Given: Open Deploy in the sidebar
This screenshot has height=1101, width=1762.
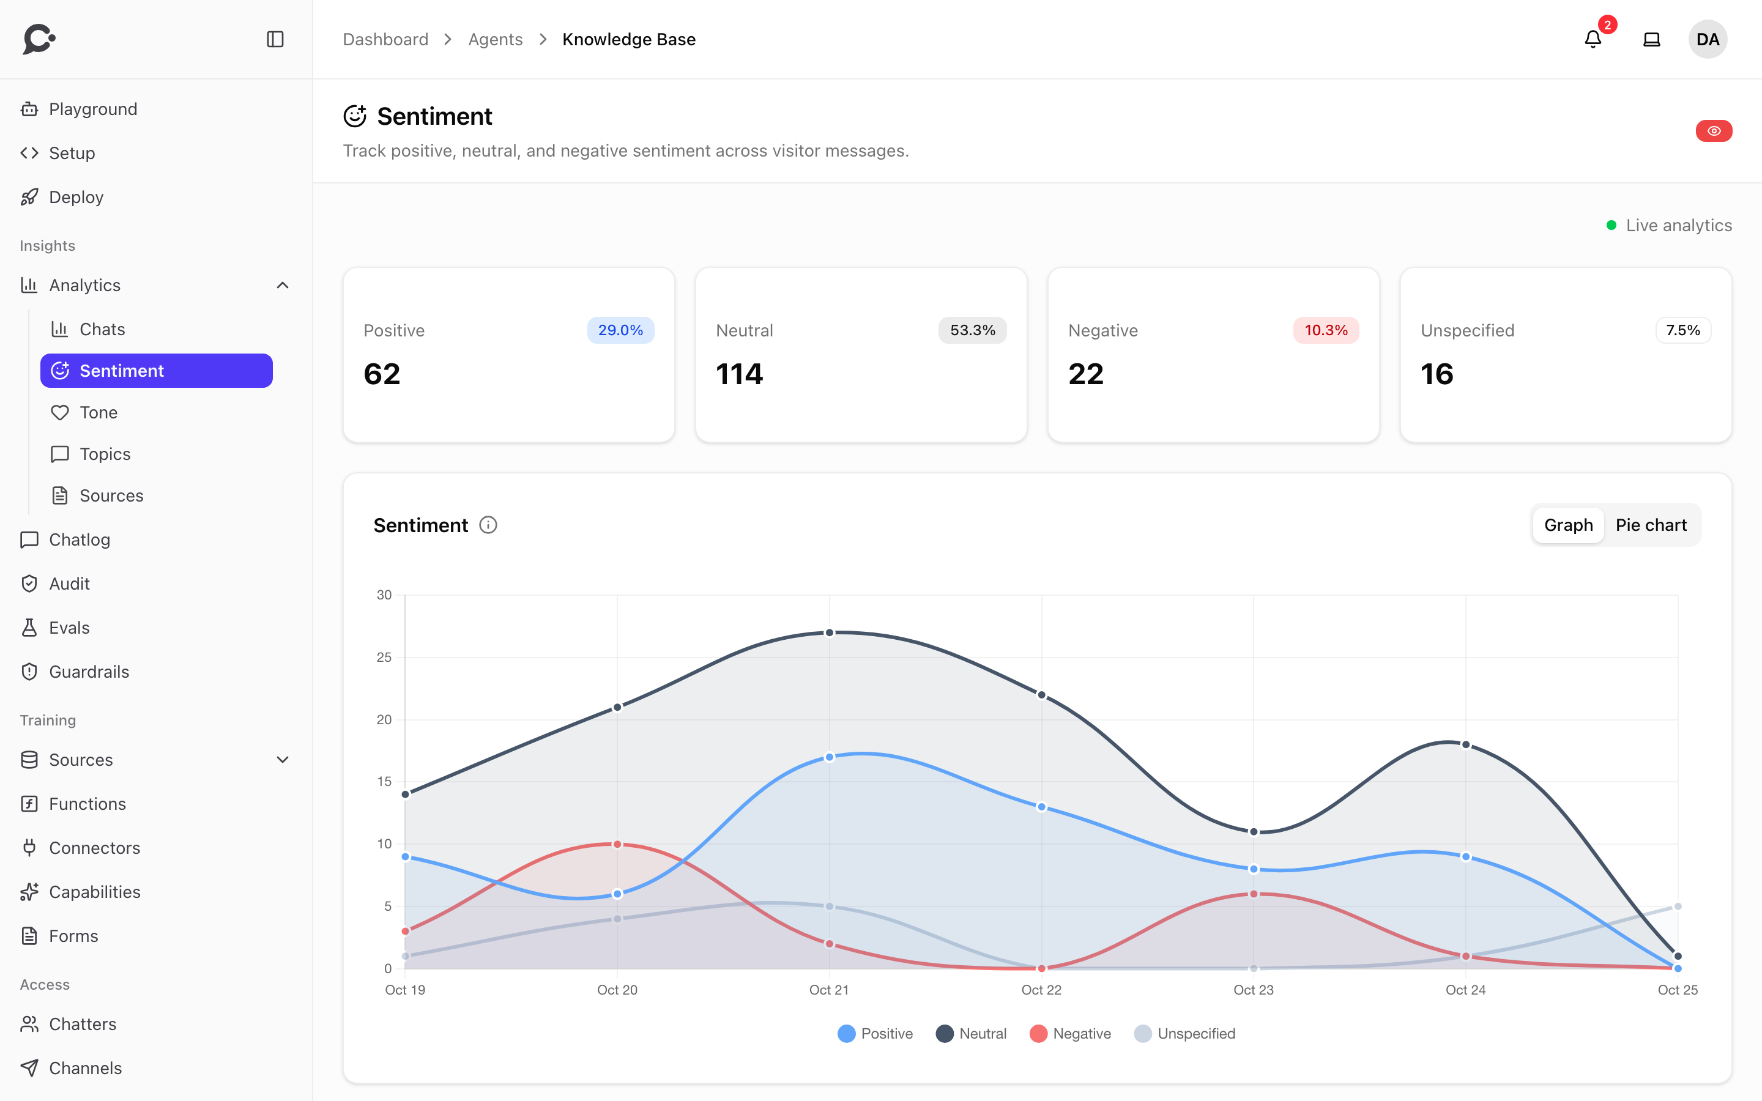Looking at the screenshot, I should pyautogui.click(x=157, y=198).
